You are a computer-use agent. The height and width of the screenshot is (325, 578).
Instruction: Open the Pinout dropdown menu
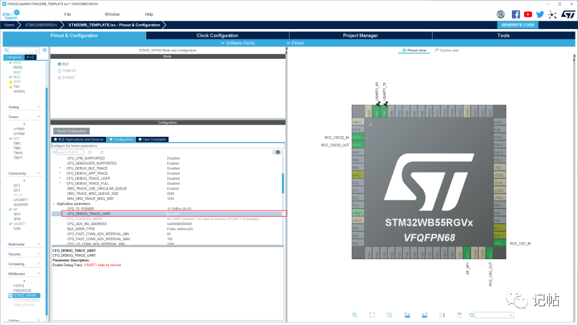coord(295,43)
